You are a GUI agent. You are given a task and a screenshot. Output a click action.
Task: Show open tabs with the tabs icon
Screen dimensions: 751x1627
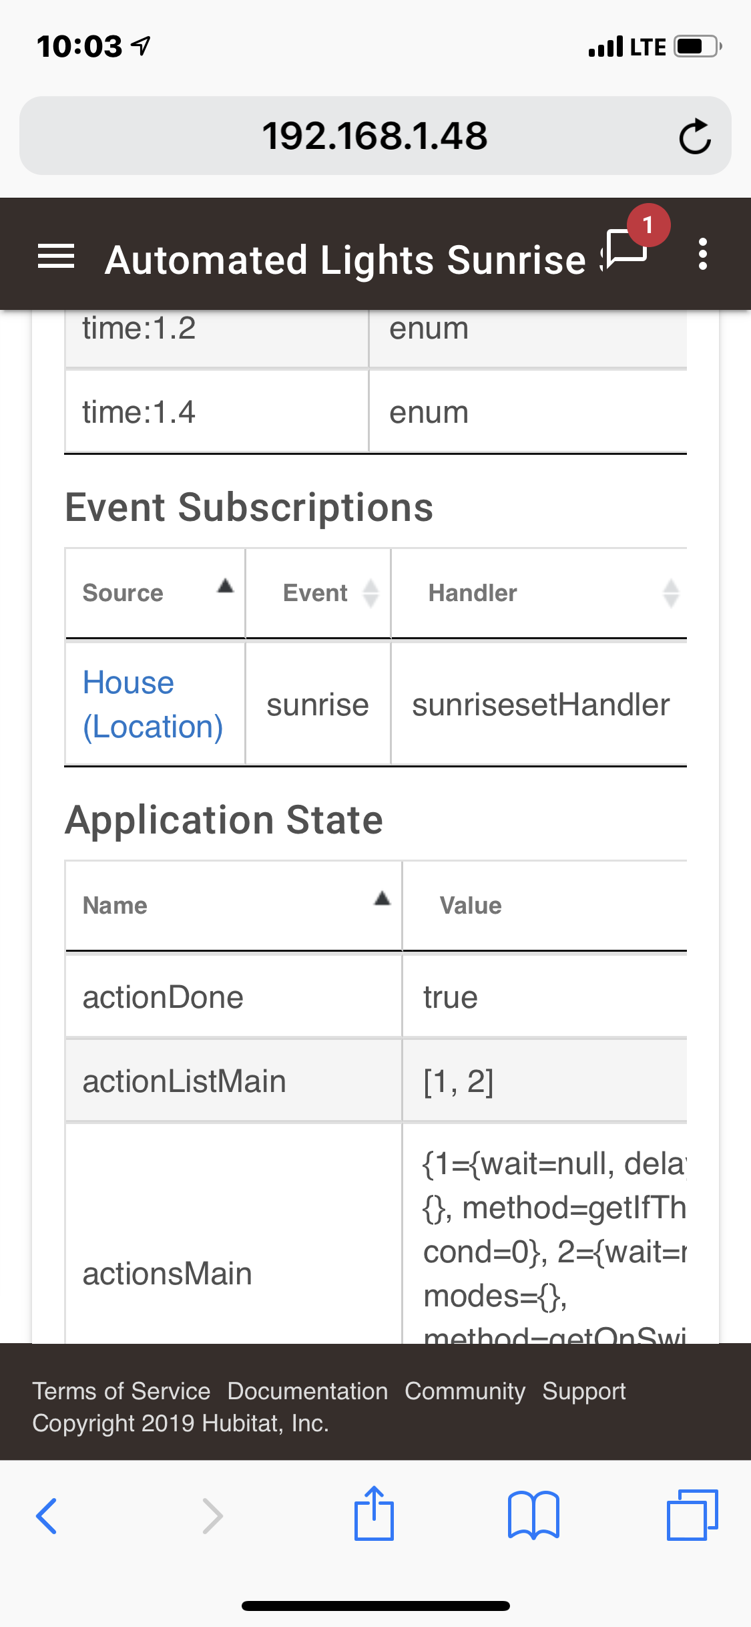692,1515
